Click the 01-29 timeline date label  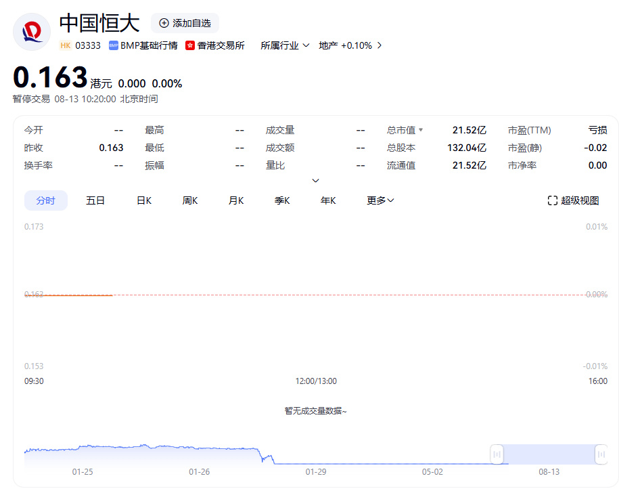[316, 471]
